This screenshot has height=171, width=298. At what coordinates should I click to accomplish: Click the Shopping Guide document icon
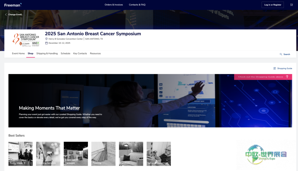tap(274, 68)
